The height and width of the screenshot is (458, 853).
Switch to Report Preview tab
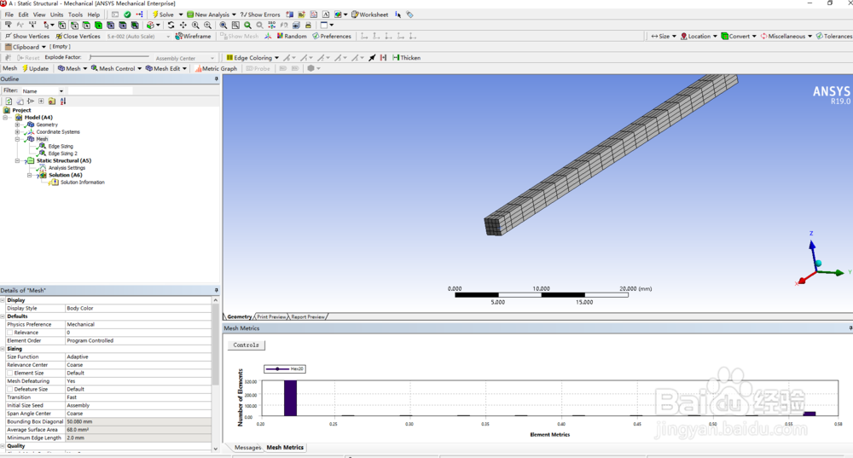[308, 316]
